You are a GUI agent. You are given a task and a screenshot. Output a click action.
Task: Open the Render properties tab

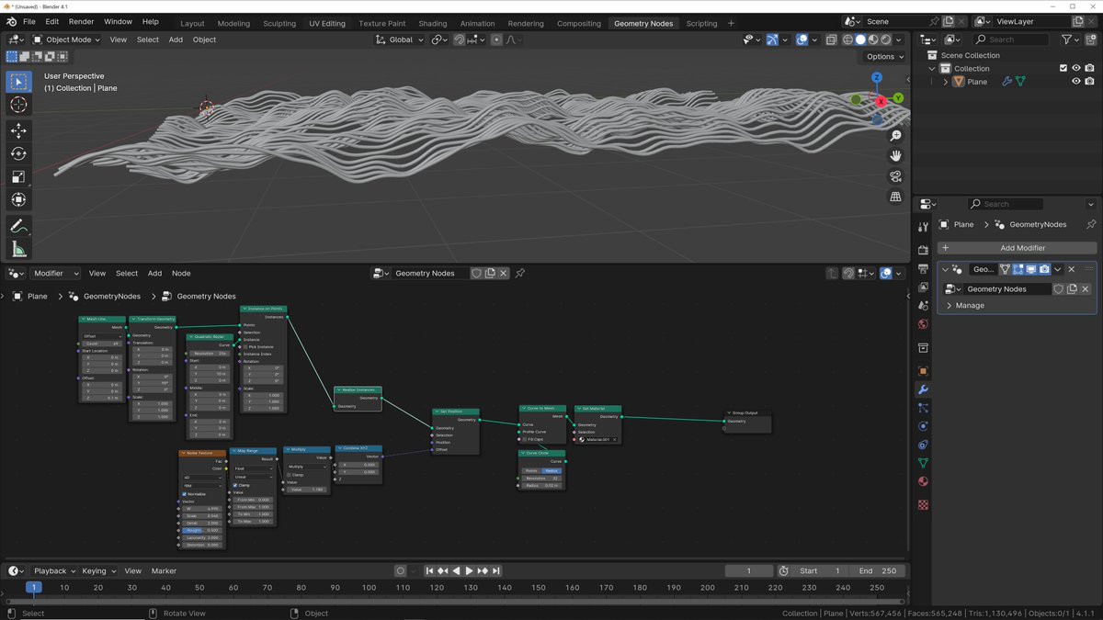[x=923, y=250]
